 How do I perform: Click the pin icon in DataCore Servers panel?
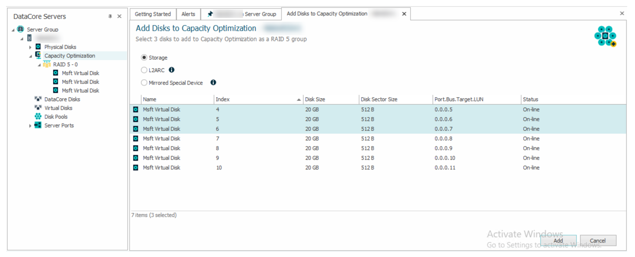[x=110, y=16]
